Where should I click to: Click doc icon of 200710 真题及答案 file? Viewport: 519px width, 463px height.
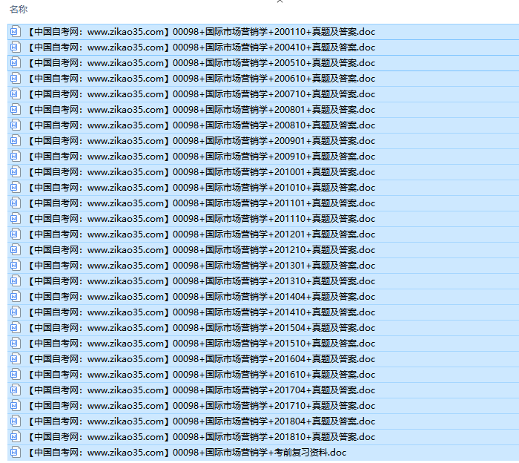click(x=16, y=93)
